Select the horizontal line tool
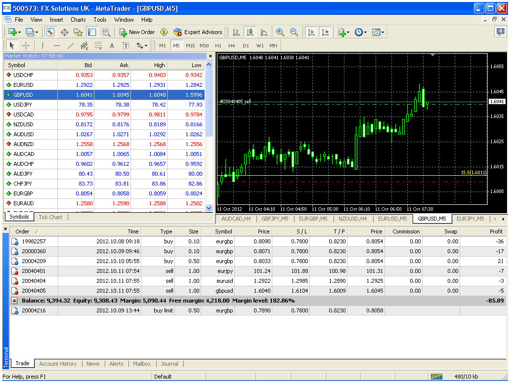Screen dimensions: 510x383 point(57,45)
